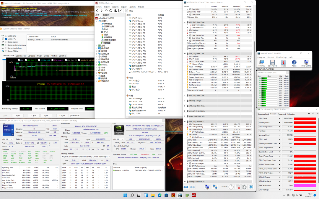Click HWiNFO logging sheet with red X
This screenshot has height=199, width=319.
coord(237,187)
